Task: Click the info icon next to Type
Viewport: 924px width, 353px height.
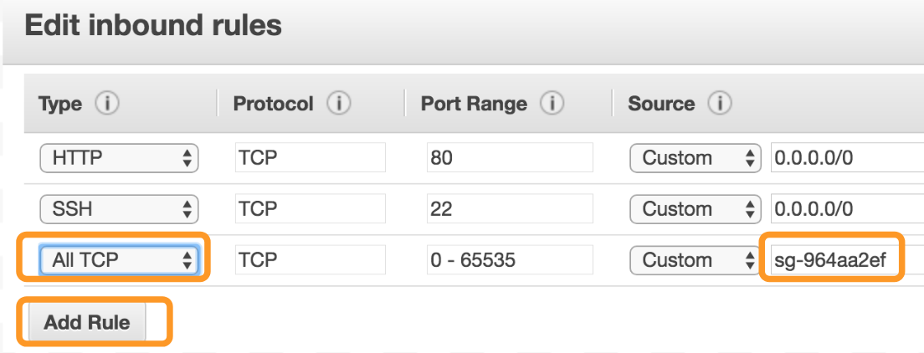Action: 107,105
